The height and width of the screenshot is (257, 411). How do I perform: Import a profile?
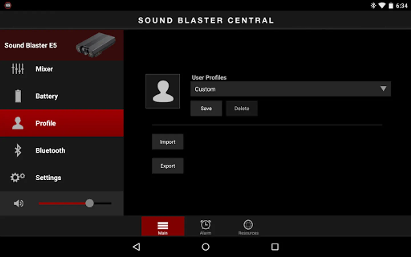[x=168, y=142]
